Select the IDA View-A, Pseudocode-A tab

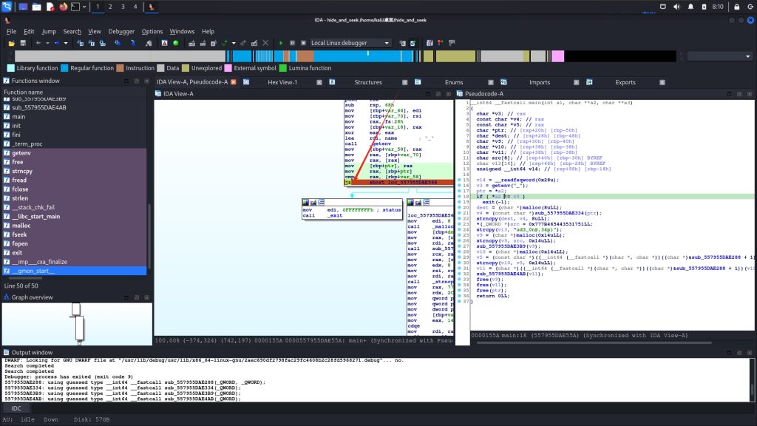[x=192, y=82]
